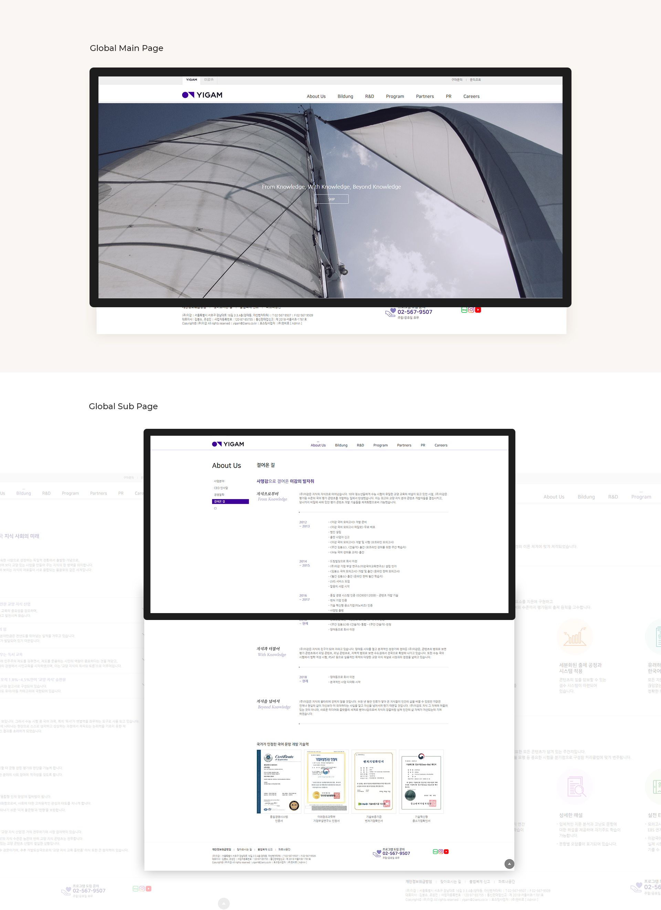
Task: Open R&D in main page navigation
Action: click(x=369, y=96)
